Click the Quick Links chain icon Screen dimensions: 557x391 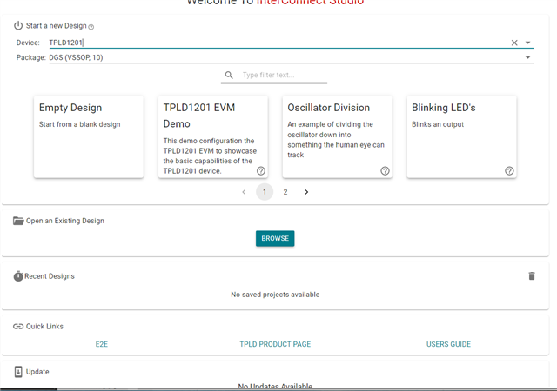coord(18,327)
